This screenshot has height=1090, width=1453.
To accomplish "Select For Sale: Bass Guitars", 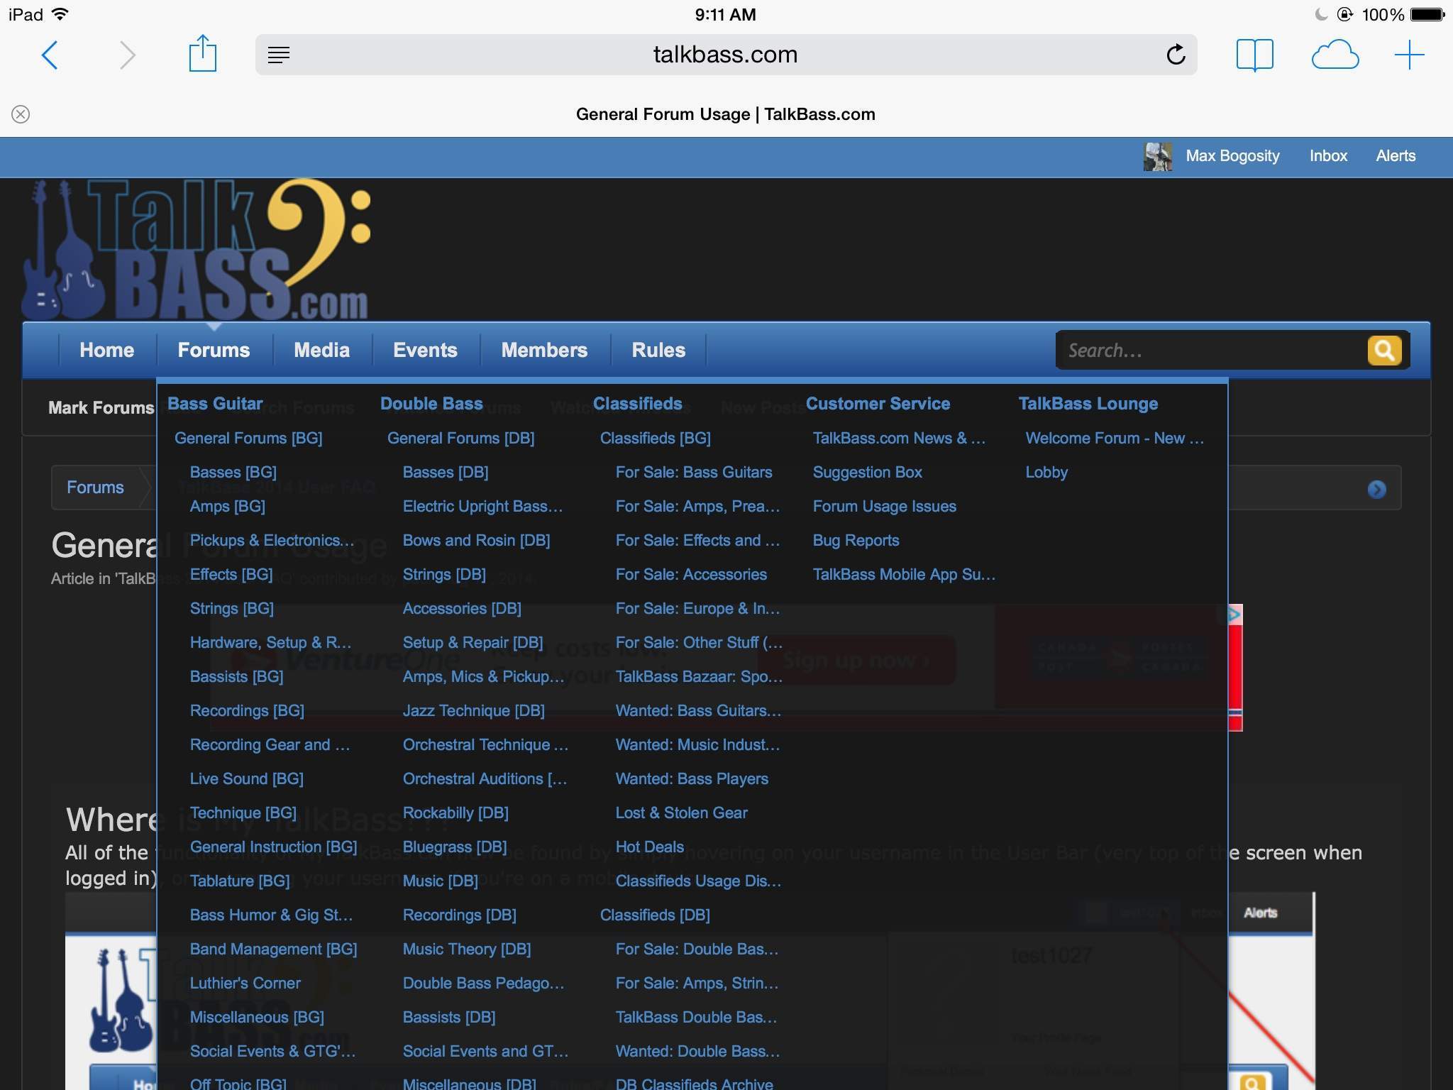I will pos(694,473).
